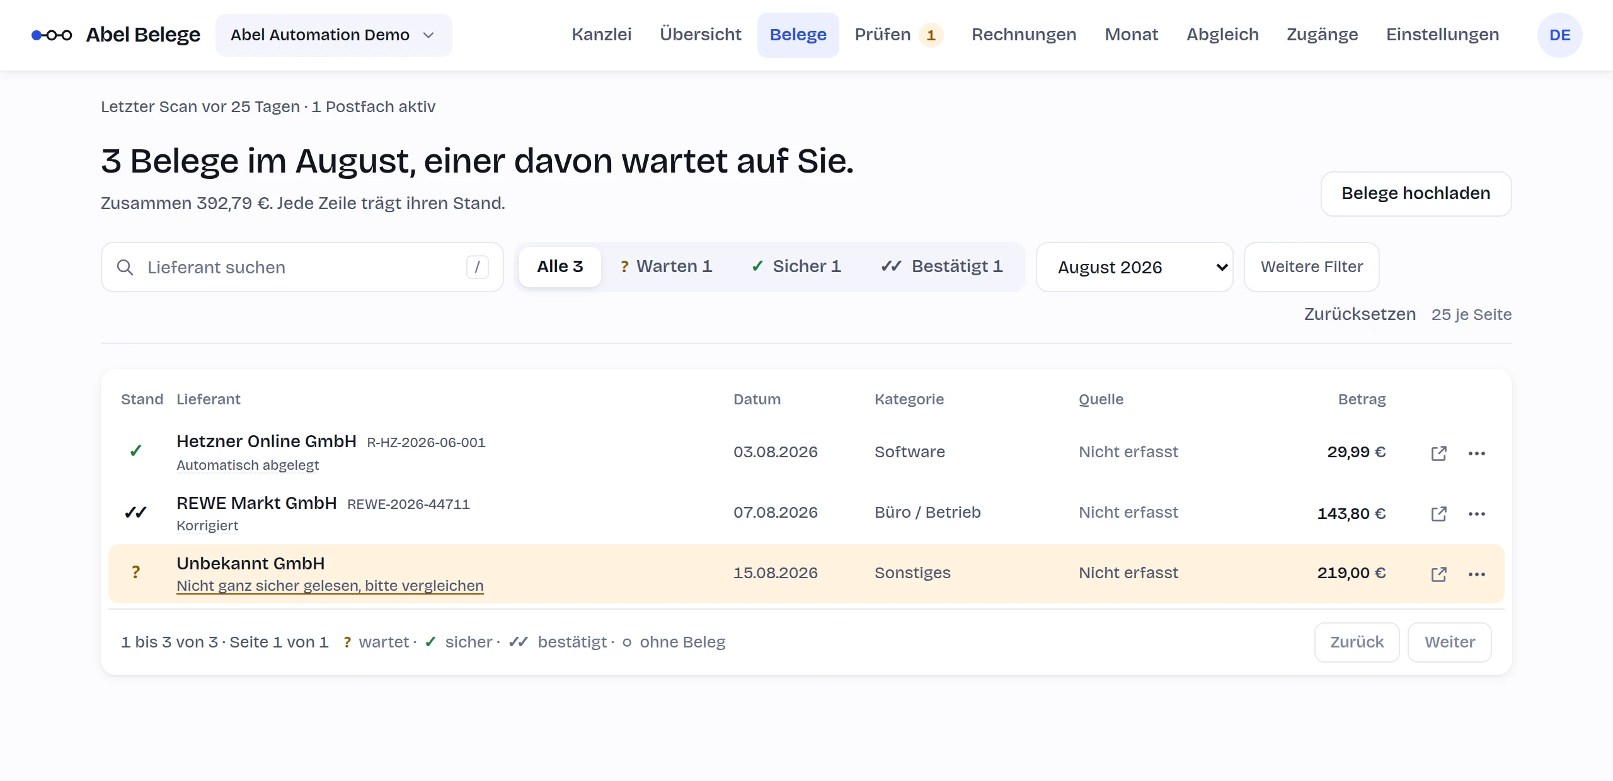Viewport: 1613px width, 781px height.
Task: Filter by Alle 3 receipts
Action: pos(560,266)
